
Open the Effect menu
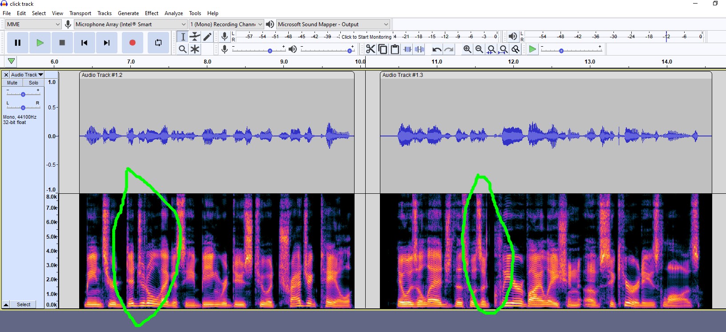coord(152,13)
